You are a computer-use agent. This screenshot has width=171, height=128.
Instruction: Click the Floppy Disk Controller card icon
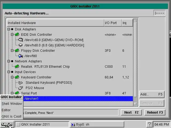(x=17, y=50)
